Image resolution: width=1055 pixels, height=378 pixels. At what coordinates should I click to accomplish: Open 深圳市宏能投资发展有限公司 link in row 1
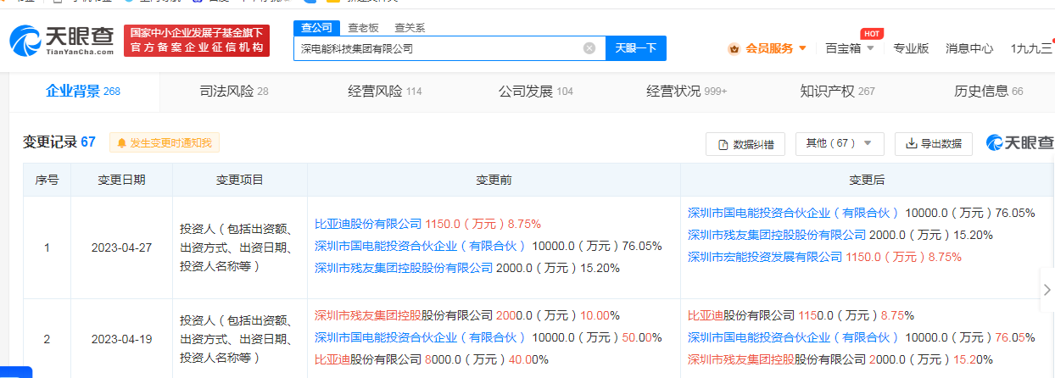click(765, 258)
